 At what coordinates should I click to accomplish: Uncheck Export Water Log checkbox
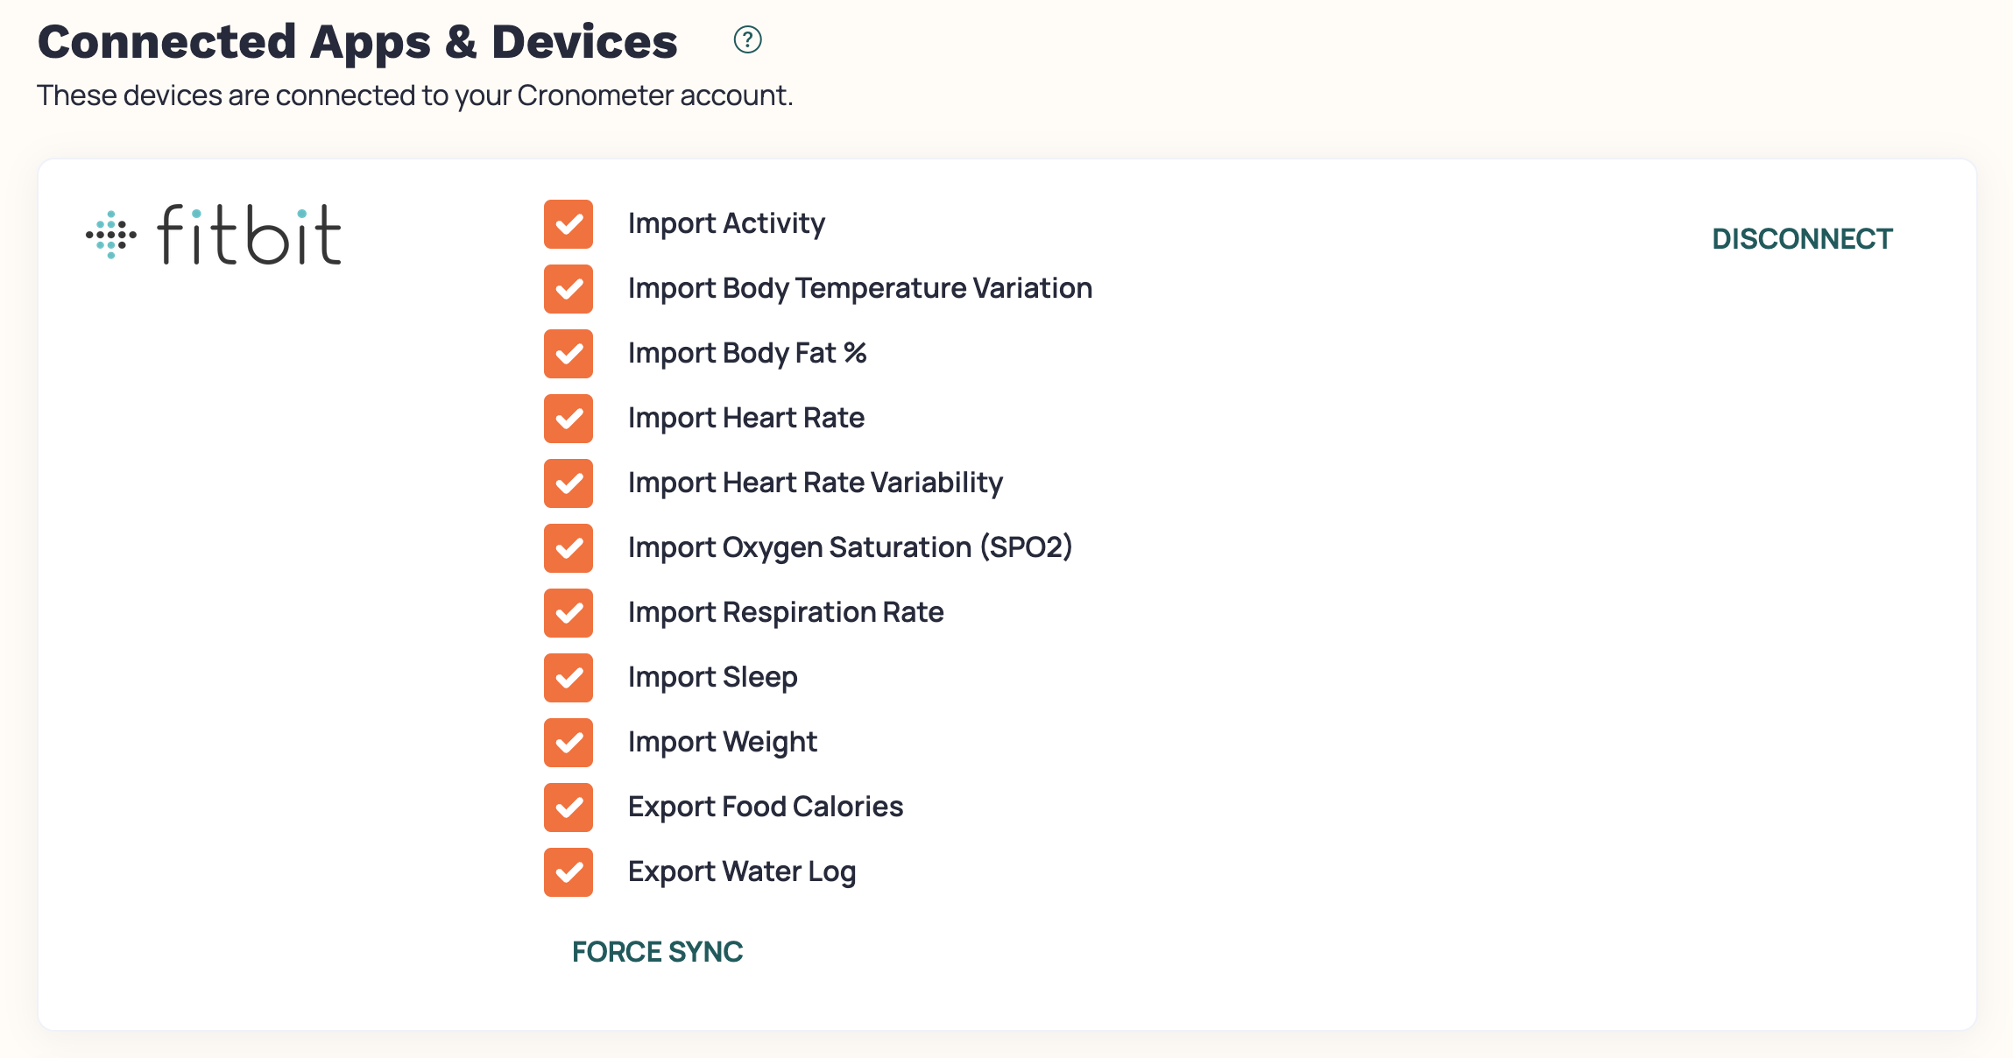569,872
